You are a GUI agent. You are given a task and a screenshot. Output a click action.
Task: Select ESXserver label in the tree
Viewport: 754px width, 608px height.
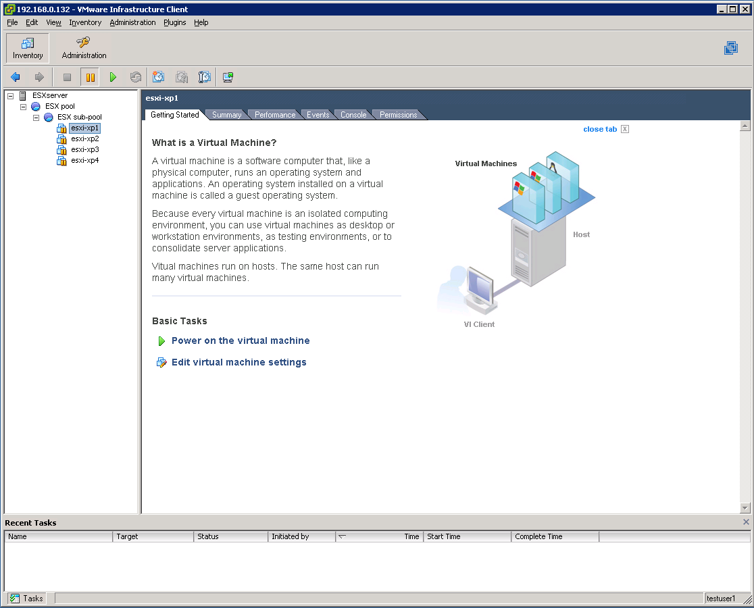pyautogui.click(x=50, y=96)
